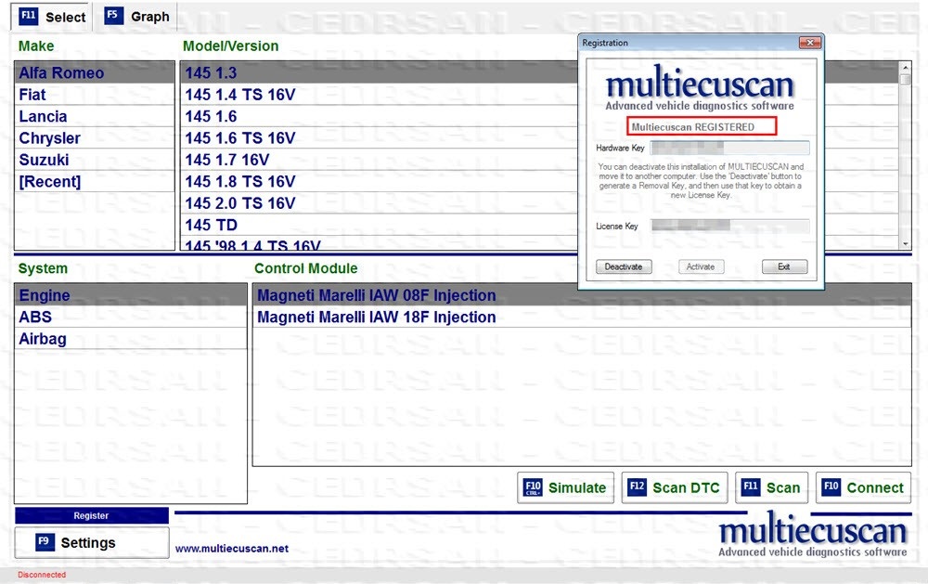Choose Airbag system

pos(131,339)
